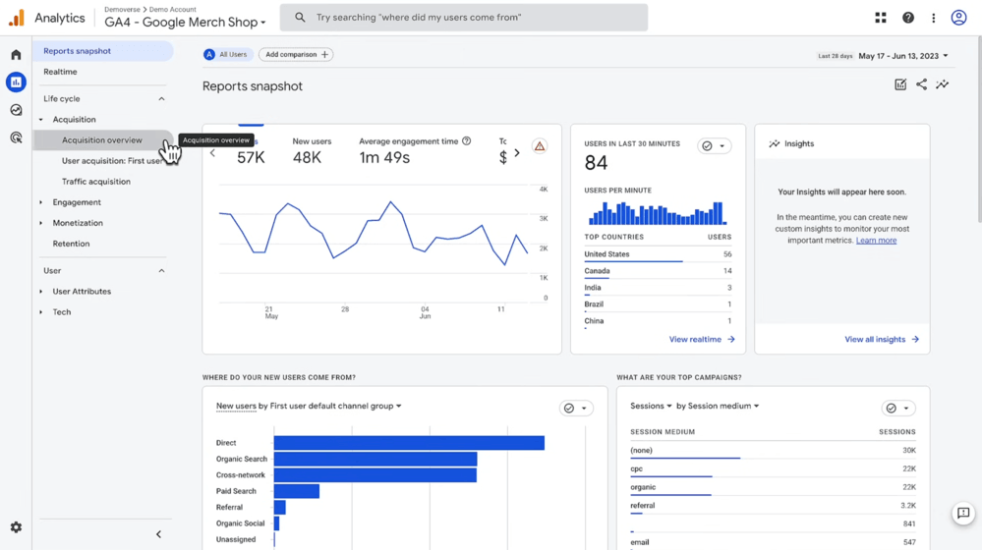
Task: Open the Advertising icon in left rail
Action: point(17,137)
